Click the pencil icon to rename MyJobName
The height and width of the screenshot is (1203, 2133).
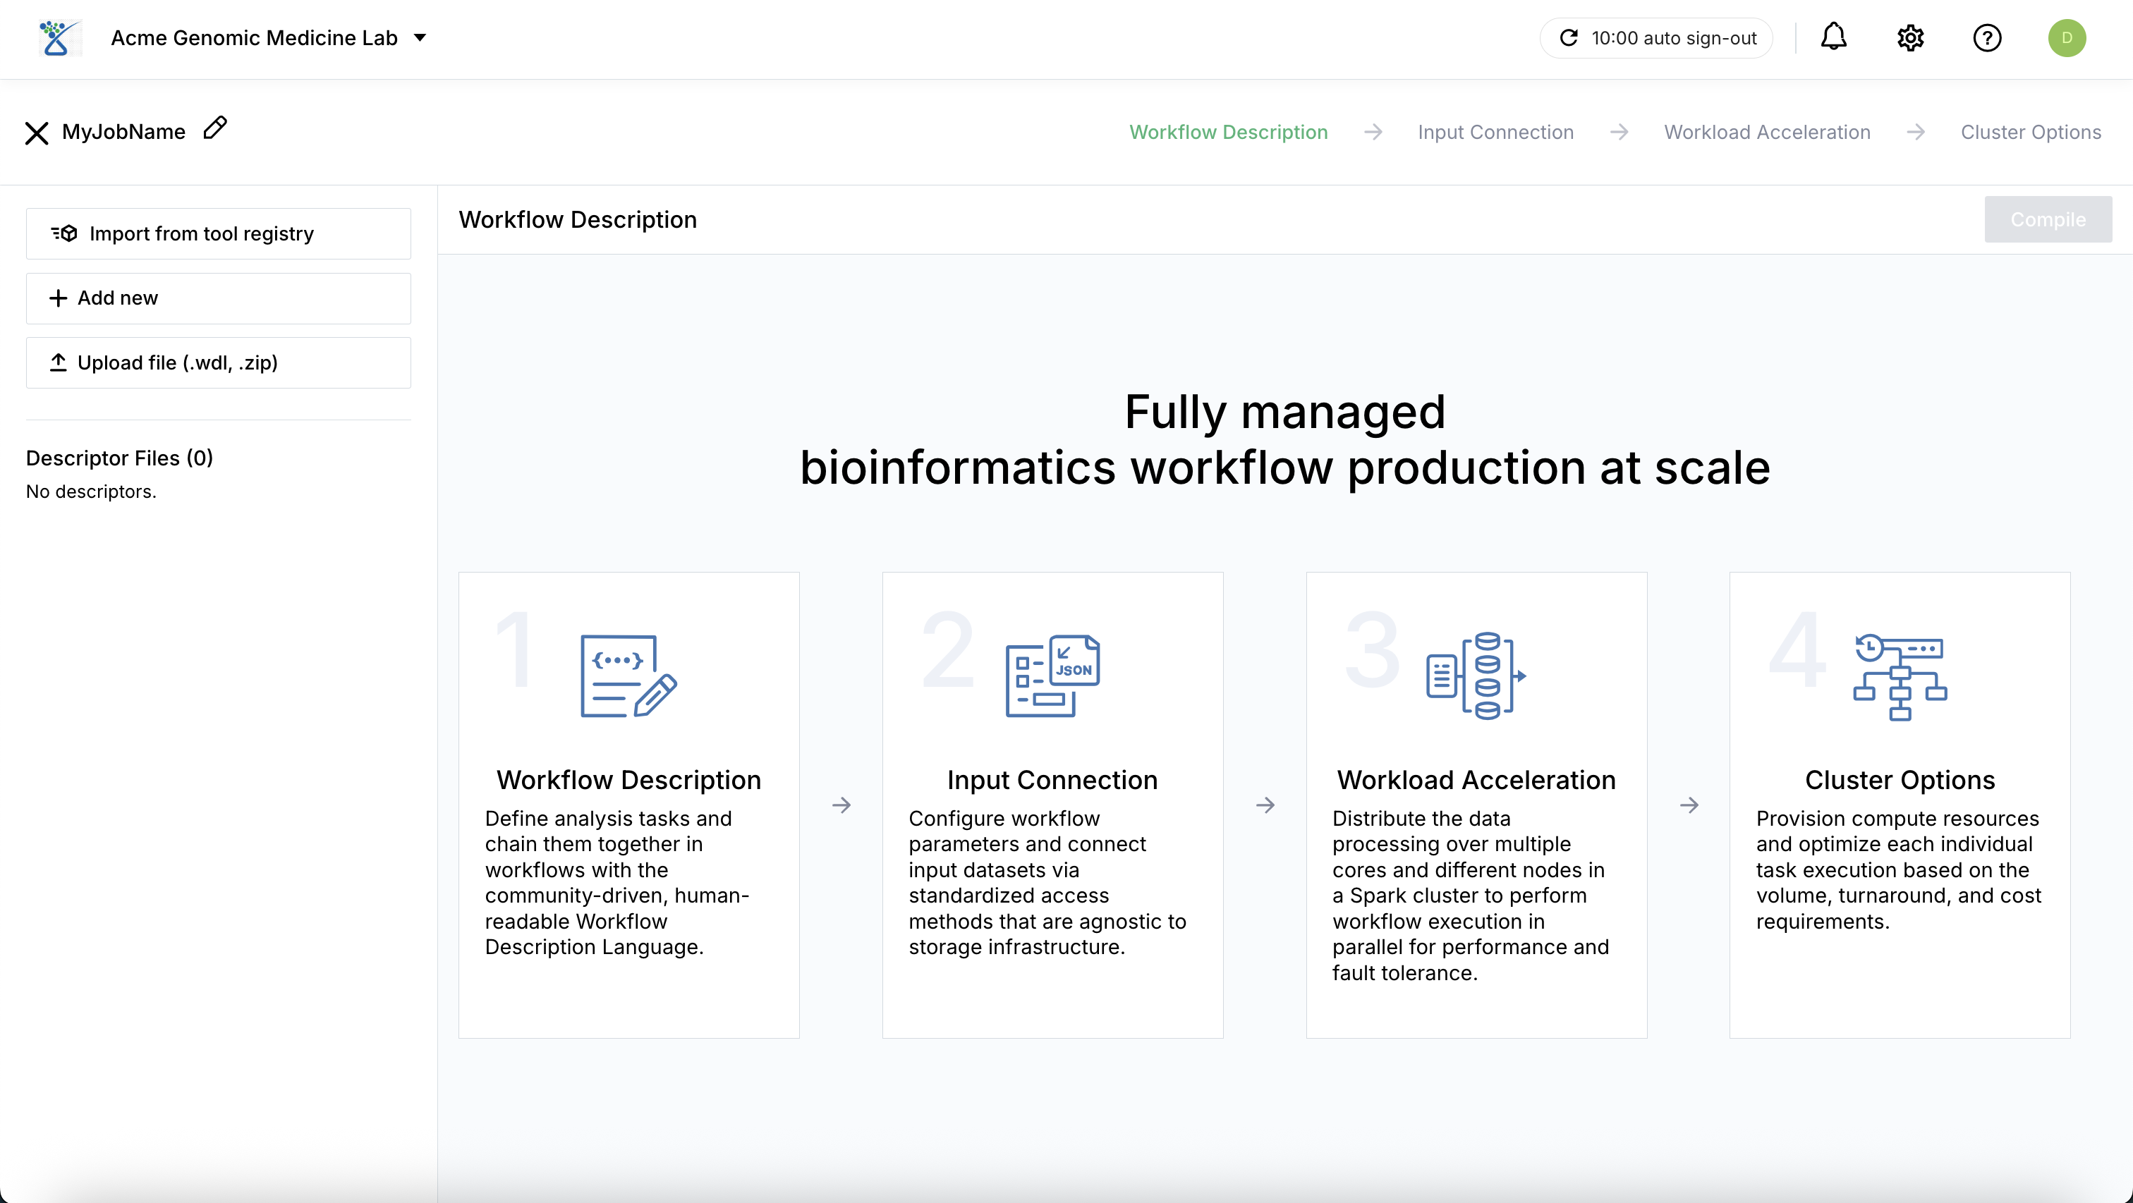(x=215, y=128)
